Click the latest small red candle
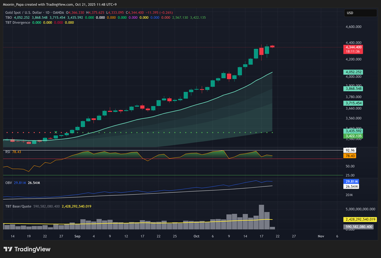381x258 pixels. pos(272,46)
